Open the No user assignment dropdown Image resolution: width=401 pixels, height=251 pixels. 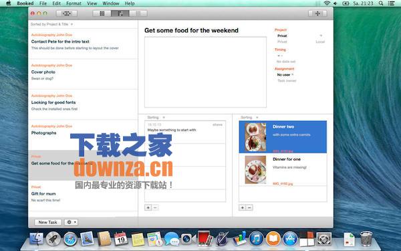click(x=285, y=74)
